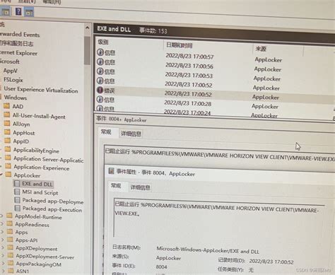
Task: Click the Microsoft-Windows-AppLocker/EXE and DLL log name
Action: pyautogui.click(x=208, y=250)
